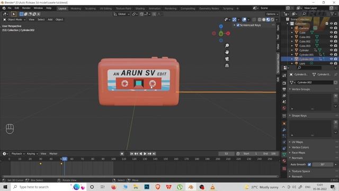This screenshot has width=339, height=191.
Task: Jump to the timeline end frame button
Action: point(154,154)
